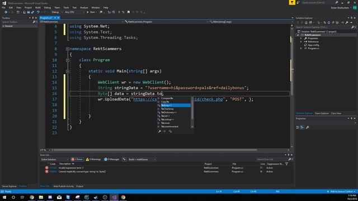The width and height of the screenshot is (358, 201).
Task: Click the bookmark icon in the toolbar
Action: click(129, 12)
